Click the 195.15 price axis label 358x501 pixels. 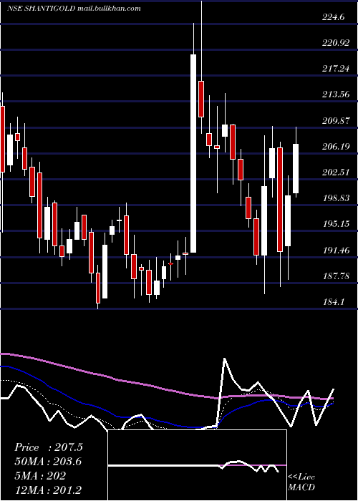(336, 223)
